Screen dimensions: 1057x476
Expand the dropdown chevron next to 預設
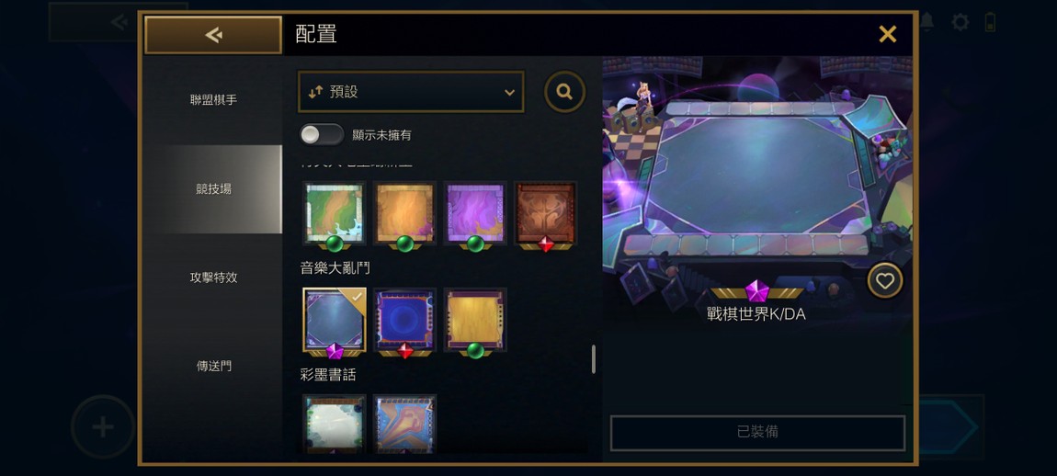pos(509,93)
